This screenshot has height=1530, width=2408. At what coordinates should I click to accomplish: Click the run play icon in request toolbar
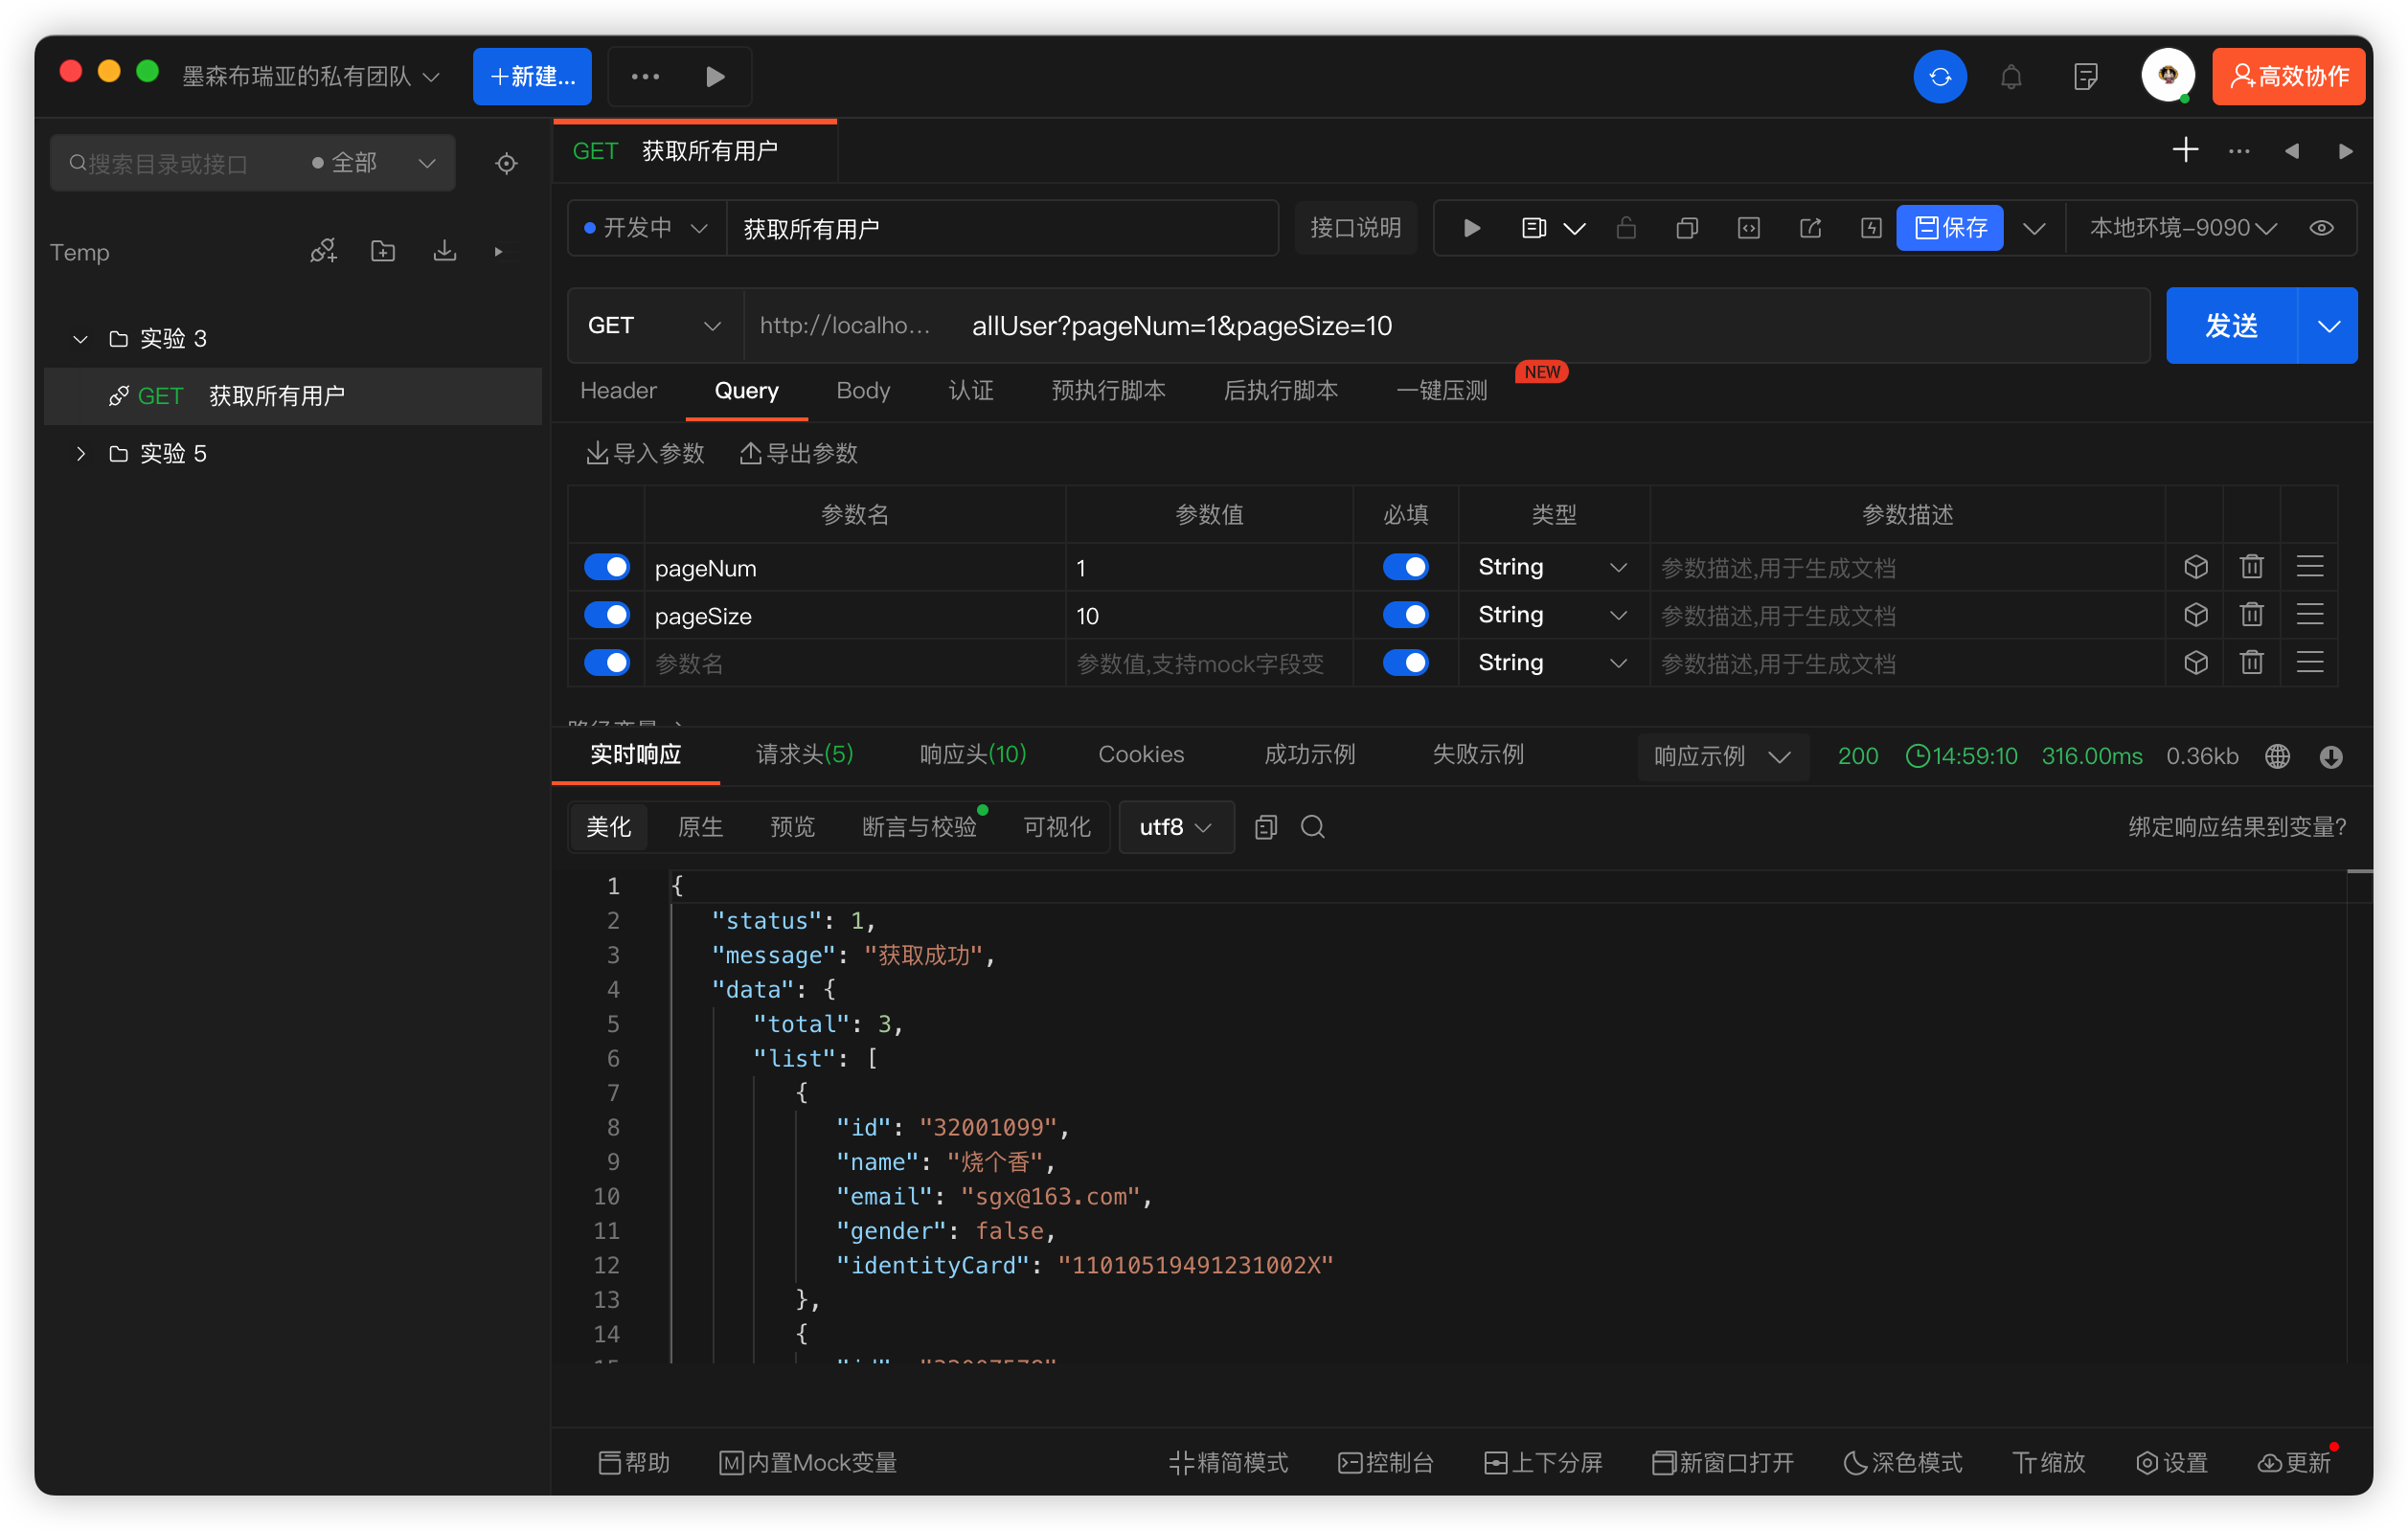1471,228
